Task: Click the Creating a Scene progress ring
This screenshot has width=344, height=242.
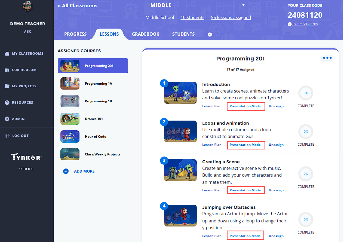Action: (306, 174)
